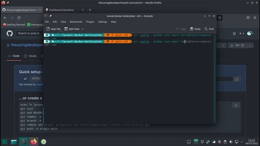Open the thecaringdeveloper owner link
Viewport: 260px width, 146px height.
(x=27, y=45)
